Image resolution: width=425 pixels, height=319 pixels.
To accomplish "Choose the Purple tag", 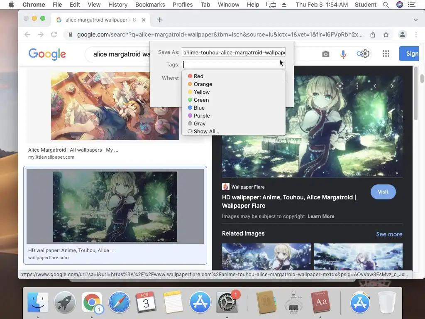I will pyautogui.click(x=234, y=115).
